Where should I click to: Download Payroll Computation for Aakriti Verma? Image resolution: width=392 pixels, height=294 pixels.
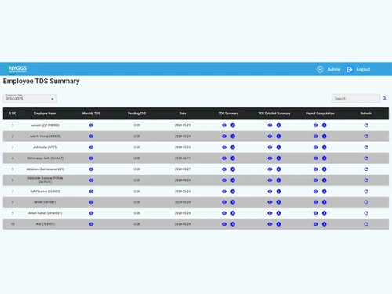(325, 136)
